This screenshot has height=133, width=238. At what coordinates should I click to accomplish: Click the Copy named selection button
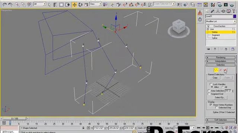point(215,78)
